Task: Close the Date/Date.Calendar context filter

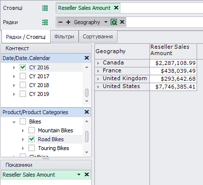Action: (x=87, y=58)
